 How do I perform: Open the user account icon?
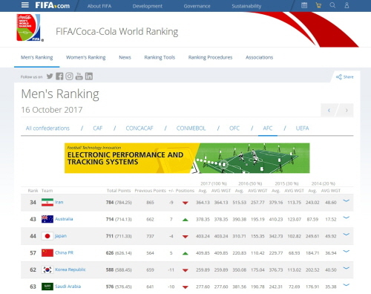pos(347,5)
